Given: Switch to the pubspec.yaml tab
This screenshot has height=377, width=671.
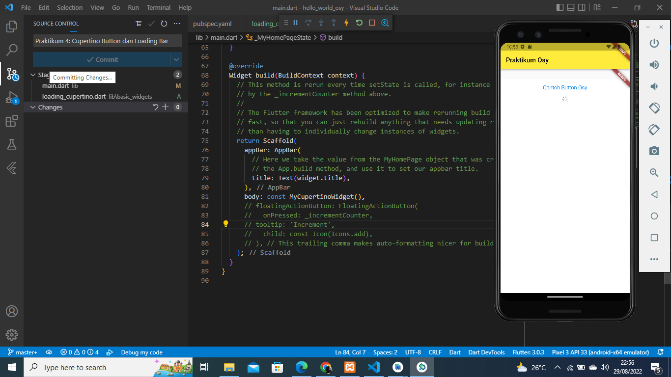Looking at the screenshot, I should coord(212,23).
